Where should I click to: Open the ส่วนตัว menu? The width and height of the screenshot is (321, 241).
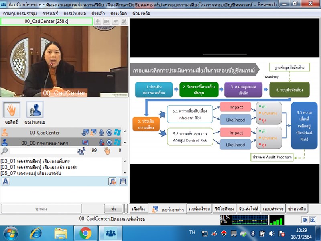tap(98, 14)
